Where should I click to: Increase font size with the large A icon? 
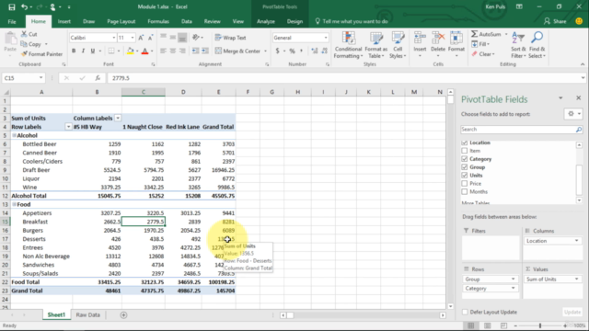point(141,38)
